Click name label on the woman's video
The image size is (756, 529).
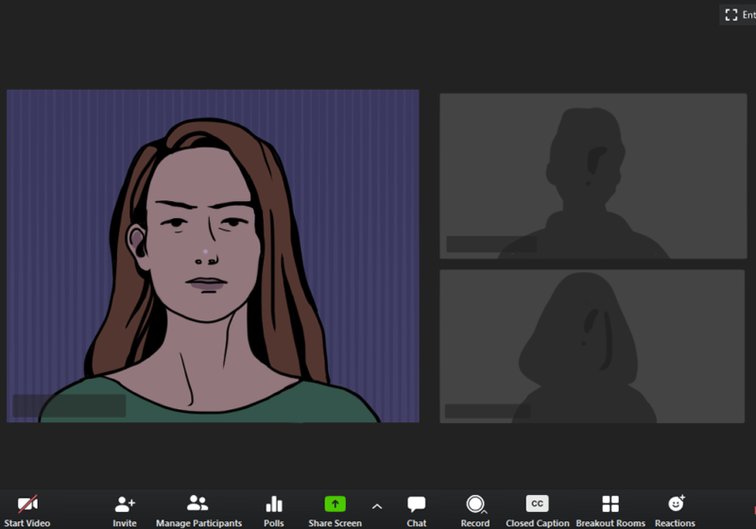pyautogui.click(x=69, y=406)
